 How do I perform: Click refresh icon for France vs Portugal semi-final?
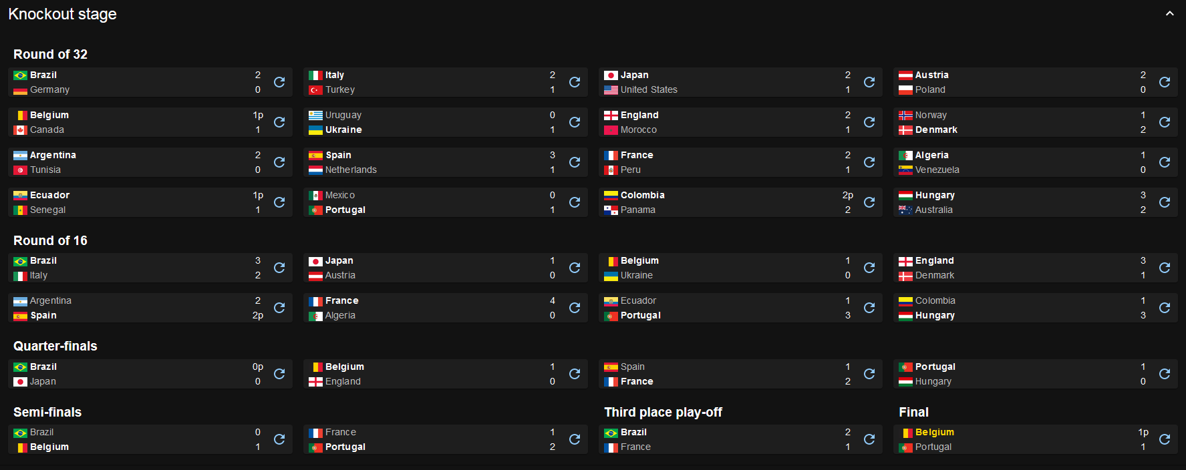tap(575, 439)
